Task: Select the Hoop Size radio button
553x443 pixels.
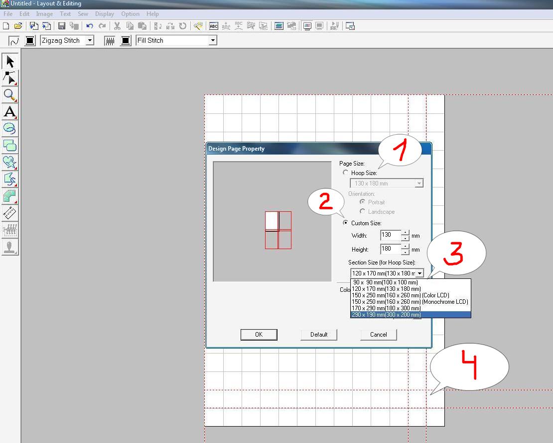Action: 346,173
